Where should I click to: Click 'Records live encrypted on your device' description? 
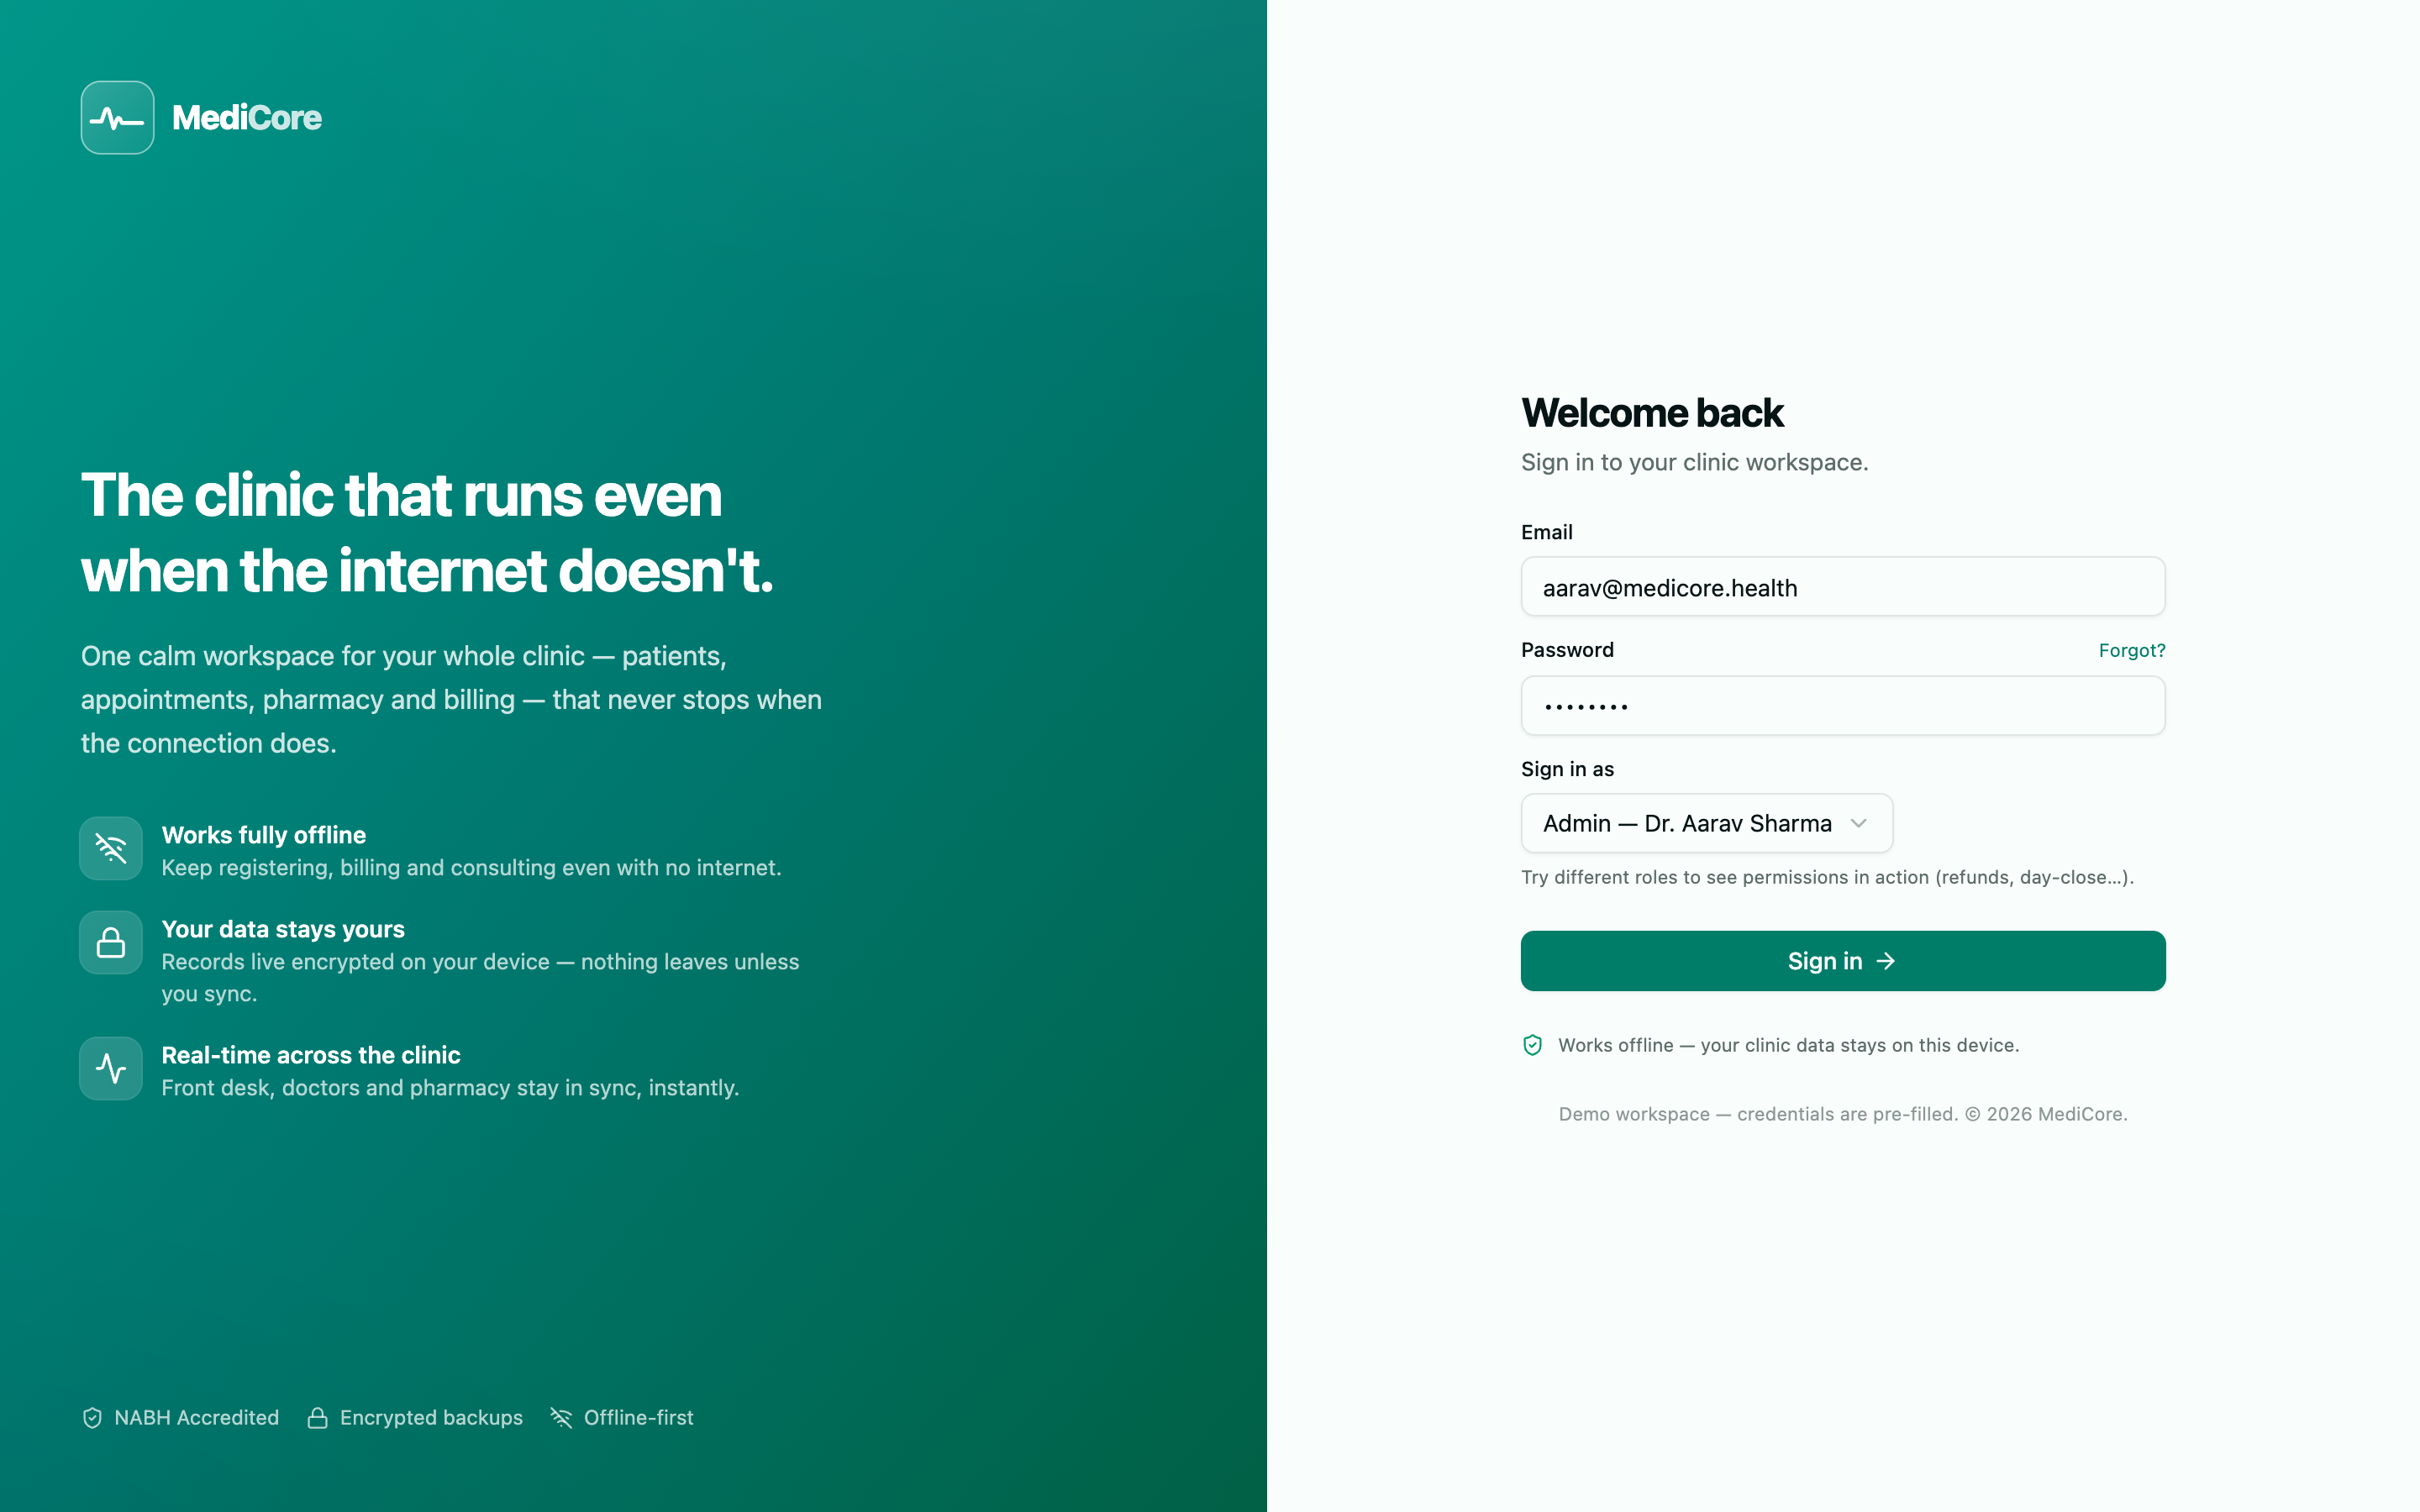[480, 977]
